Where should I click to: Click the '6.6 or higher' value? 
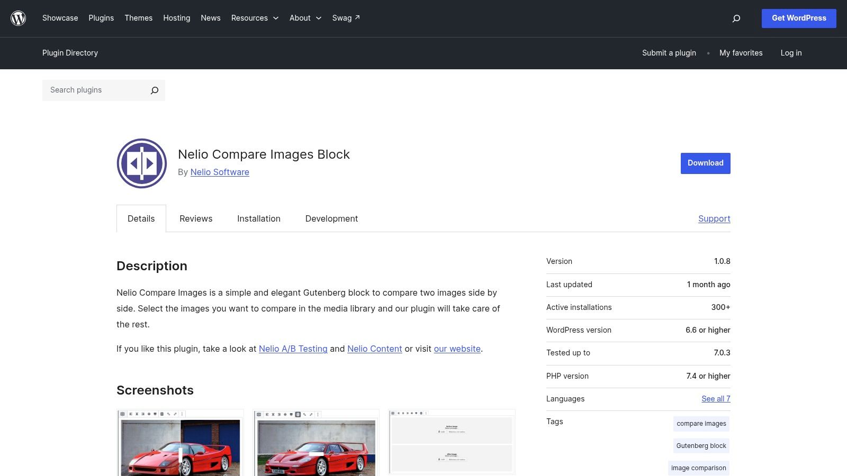708,330
